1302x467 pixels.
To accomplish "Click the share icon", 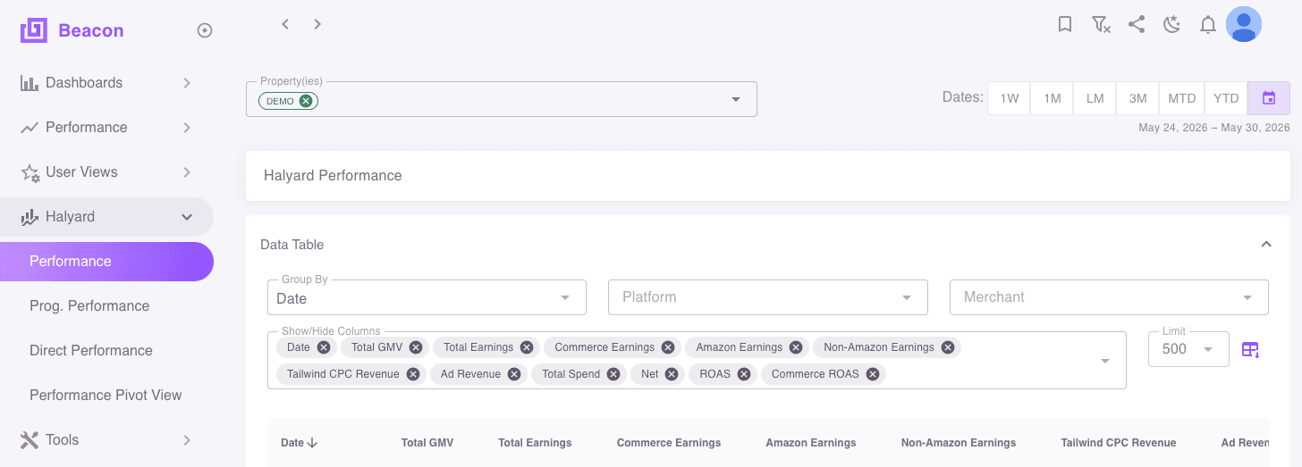I will 1137,24.
